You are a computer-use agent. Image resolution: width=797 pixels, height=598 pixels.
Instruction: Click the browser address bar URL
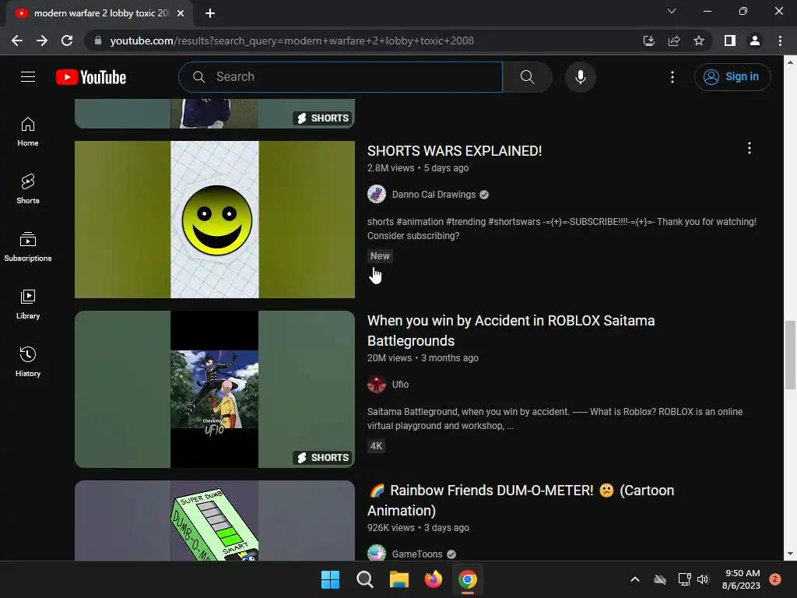tap(292, 40)
